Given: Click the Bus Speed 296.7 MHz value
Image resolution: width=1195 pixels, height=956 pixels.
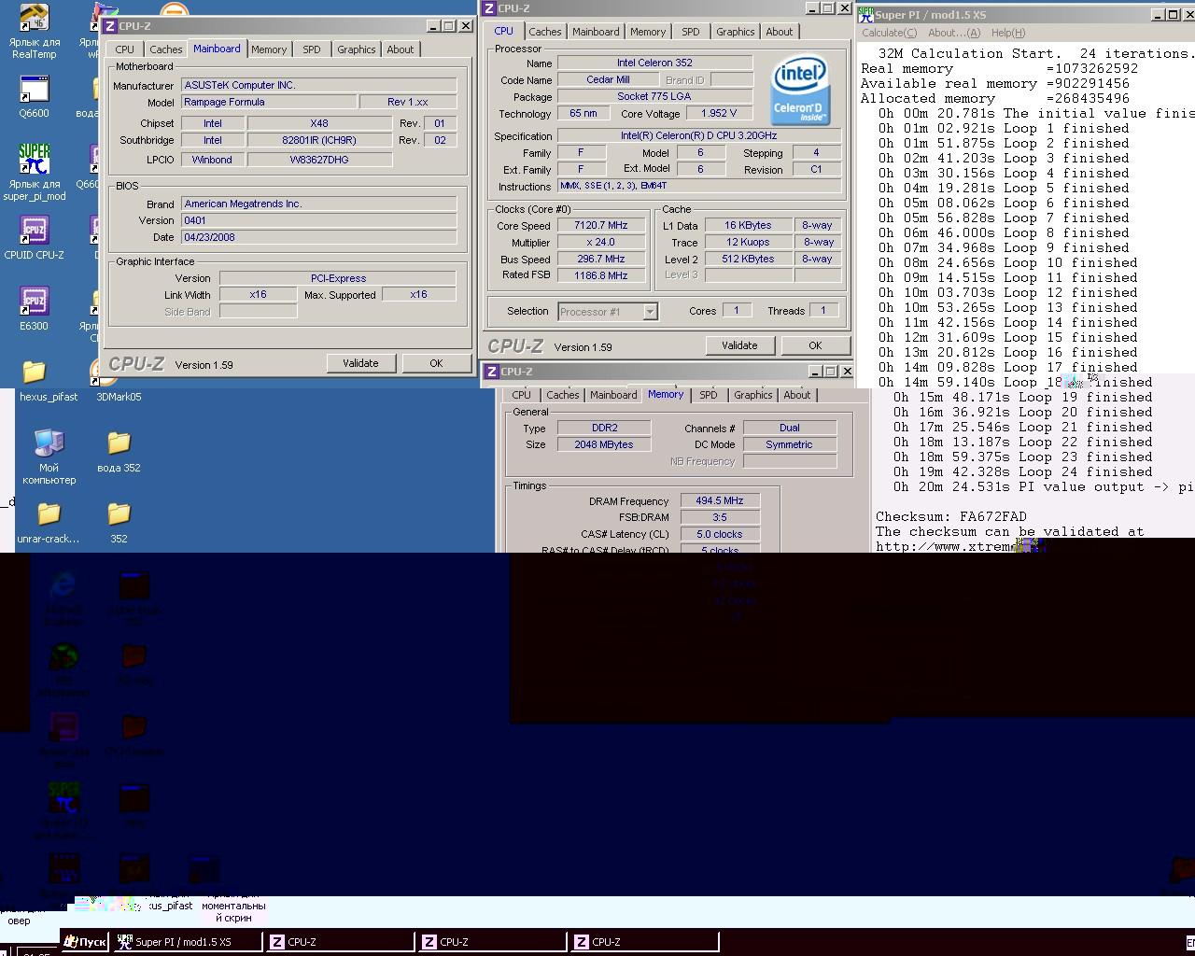Looking at the screenshot, I should tap(601, 259).
